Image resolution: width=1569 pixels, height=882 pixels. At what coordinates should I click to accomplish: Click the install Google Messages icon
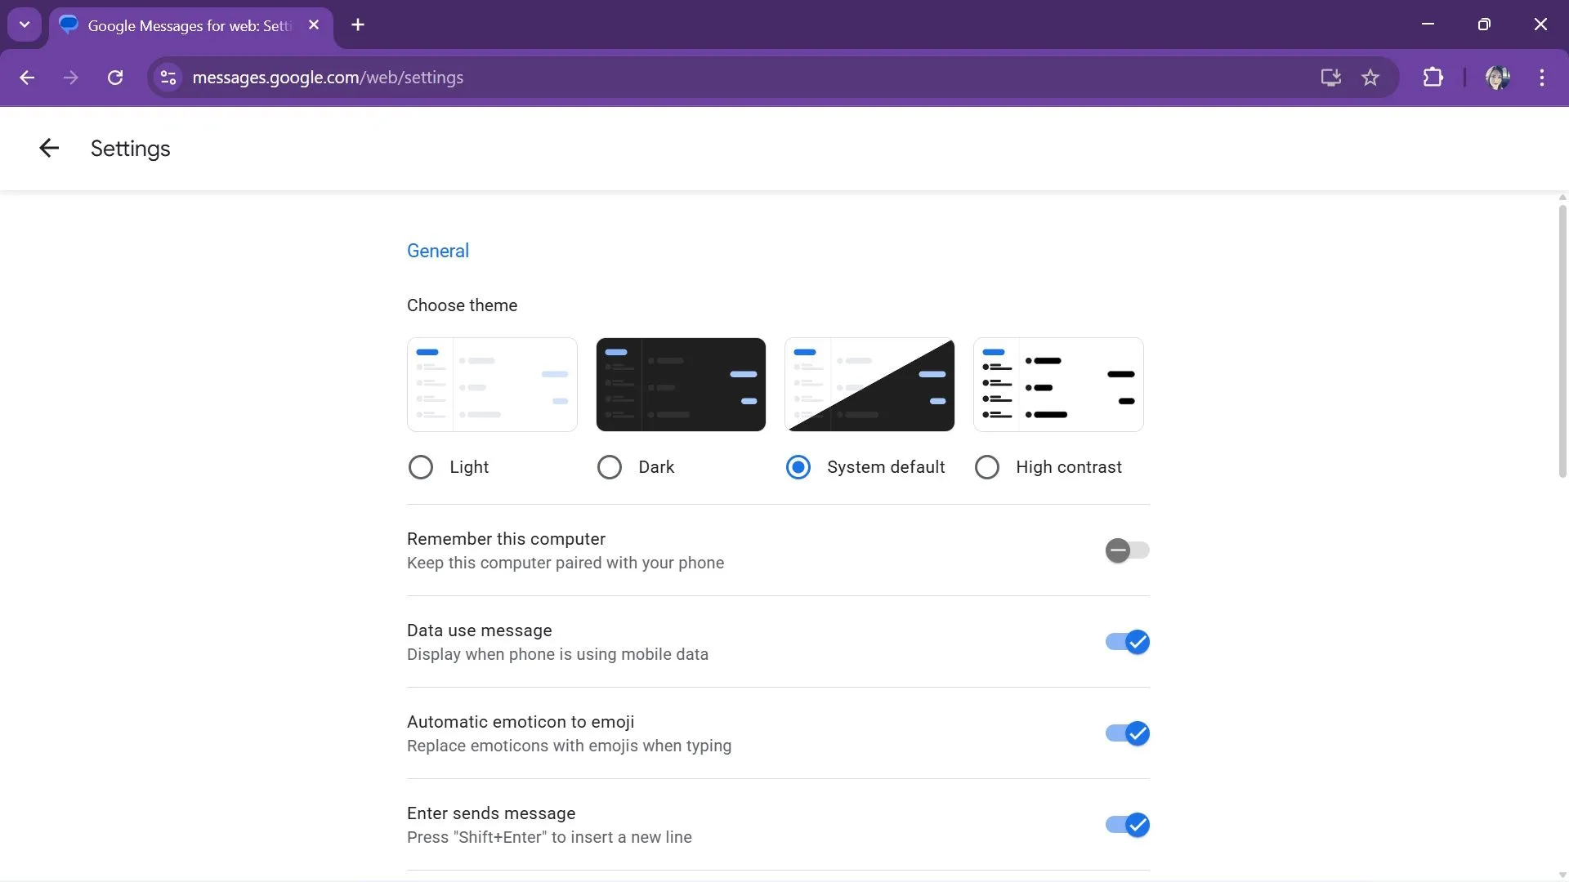click(1330, 78)
